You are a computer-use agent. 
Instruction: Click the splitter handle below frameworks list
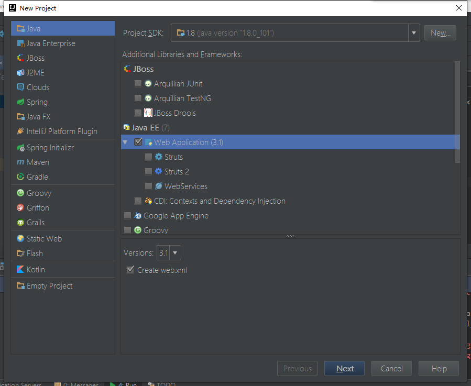click(290, 236)
